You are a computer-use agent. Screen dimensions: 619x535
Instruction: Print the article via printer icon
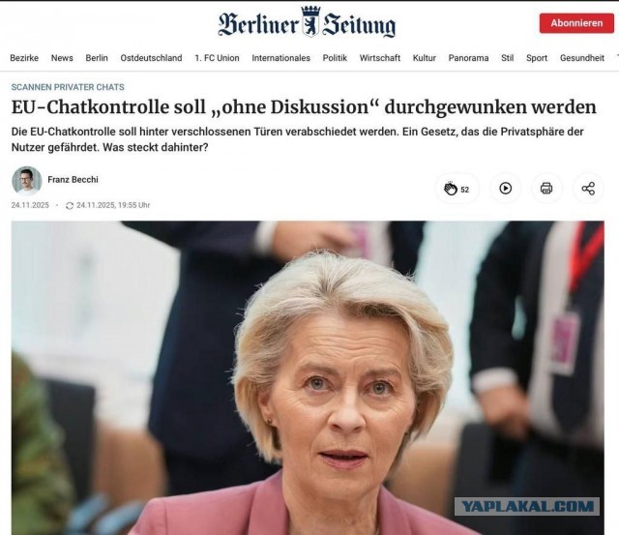click(546, 189)
